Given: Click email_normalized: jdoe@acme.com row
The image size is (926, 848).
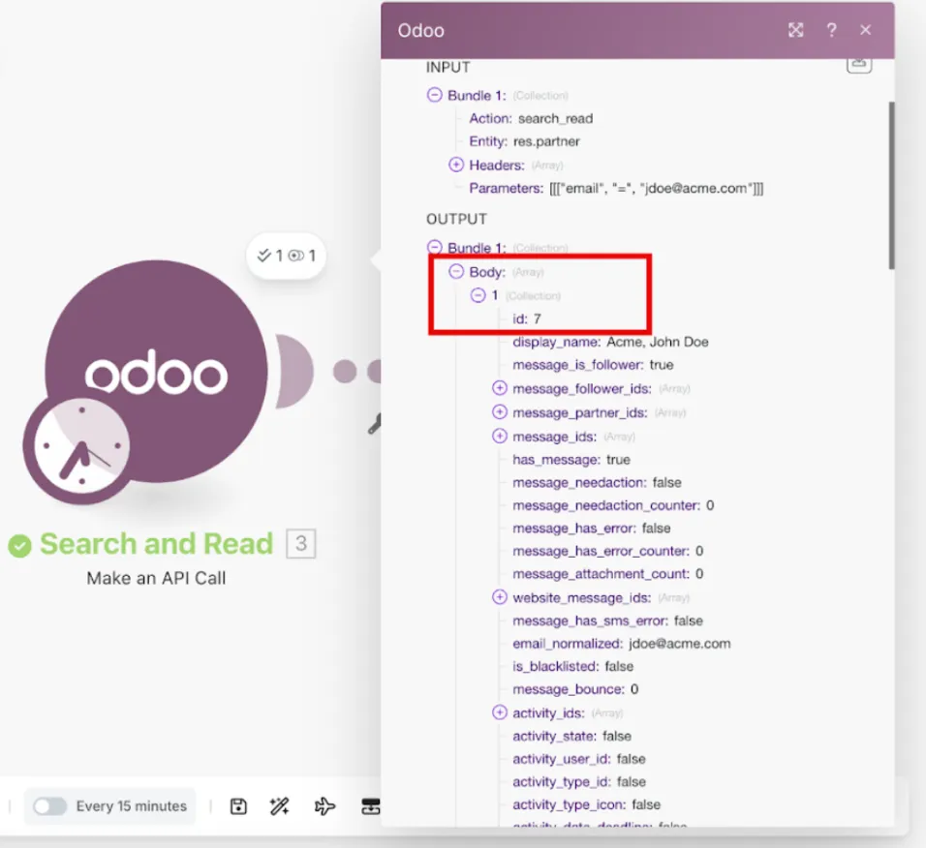Looking at the screenshot, I should pos(621,644).
